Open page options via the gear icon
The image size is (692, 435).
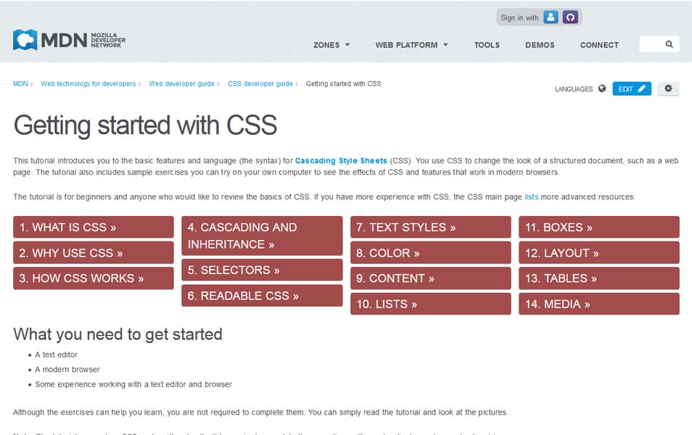tap(667, 88)
